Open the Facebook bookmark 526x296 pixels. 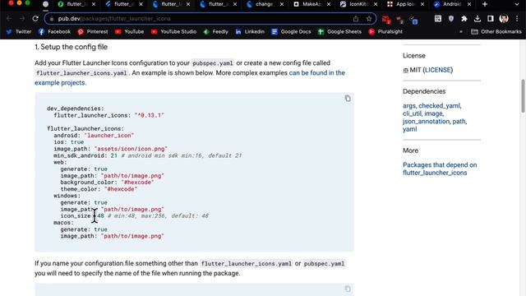coord(54,31)
